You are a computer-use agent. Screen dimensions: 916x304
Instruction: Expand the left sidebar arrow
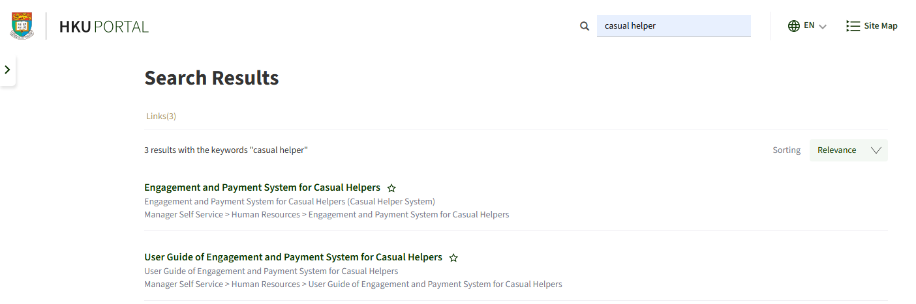(x=7, y=70)
